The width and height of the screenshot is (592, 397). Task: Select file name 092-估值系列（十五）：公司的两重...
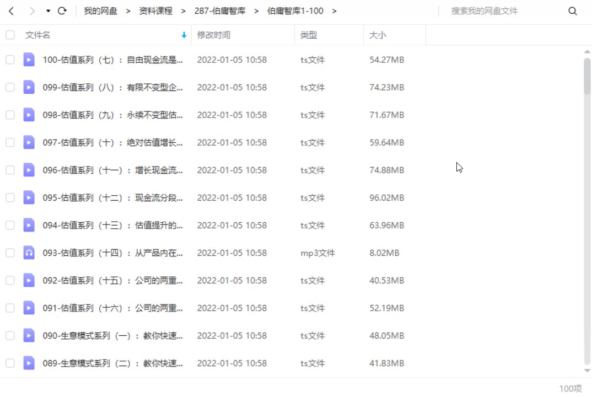click(112, 280)
